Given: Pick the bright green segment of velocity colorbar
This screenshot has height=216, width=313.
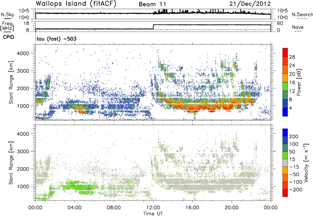Looking at the screenshot, I should [285, 155].
